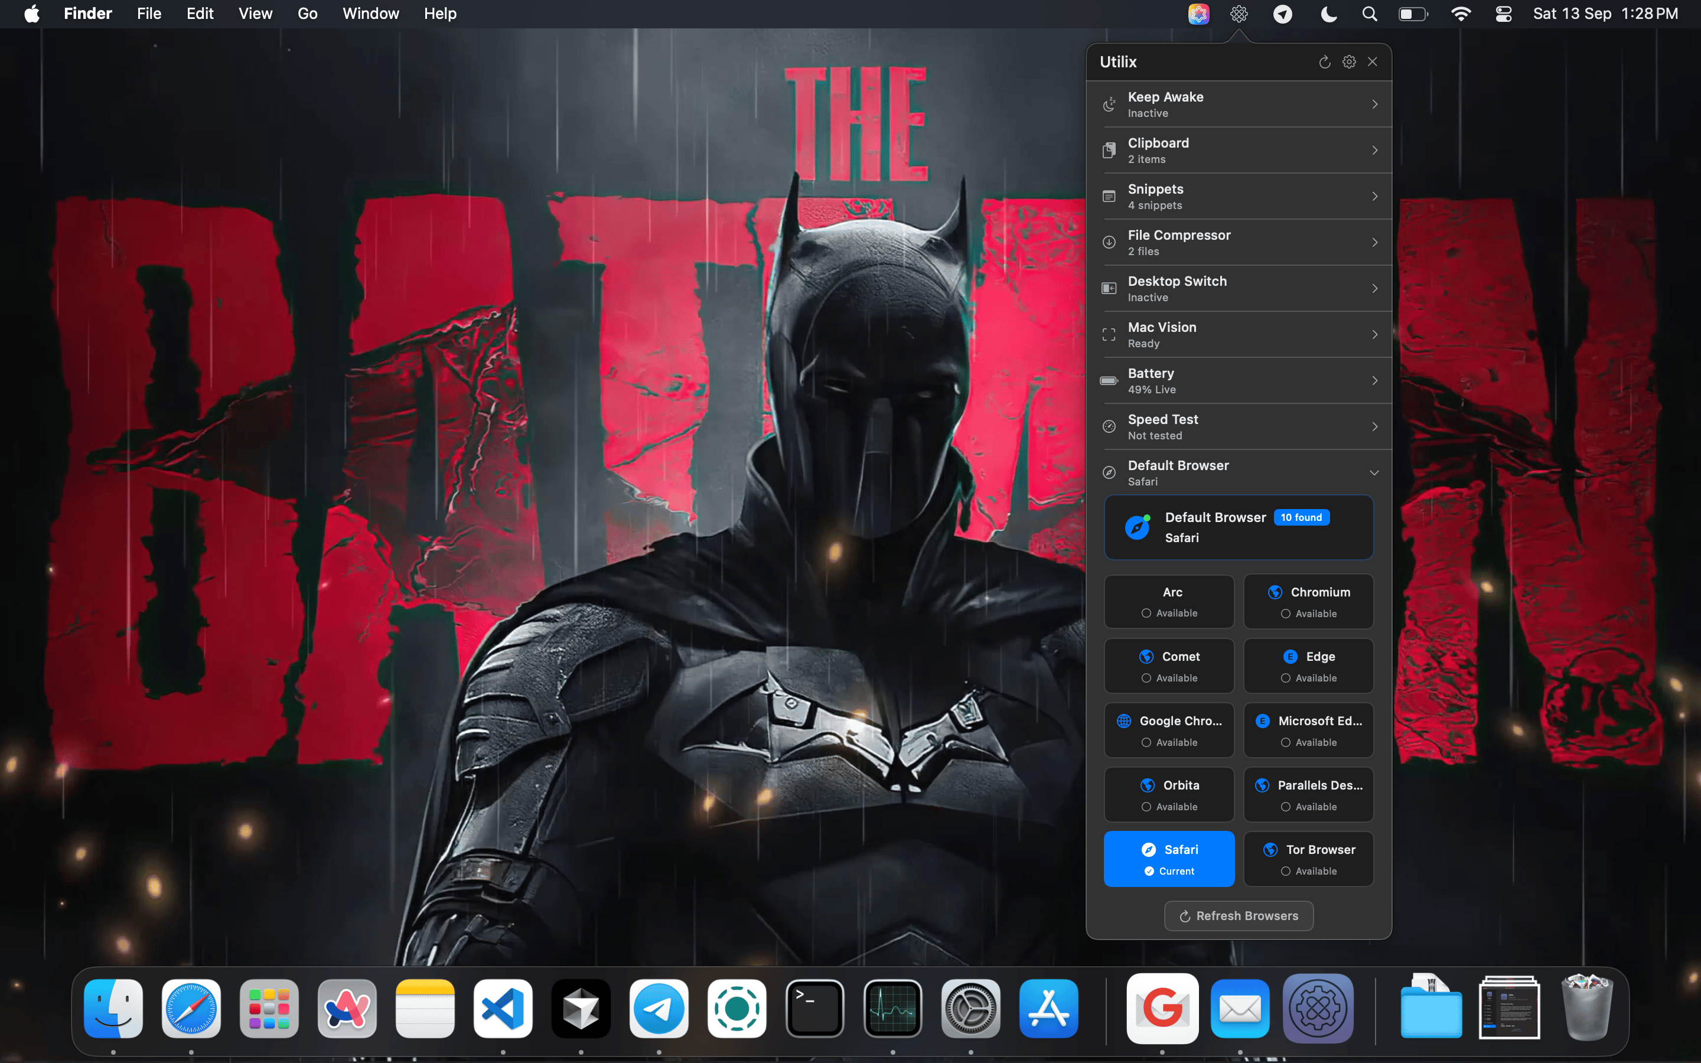This screenshot has width=1701, height=1063.
Task: Collapse the Default Browser section
Action: tap(1374, 472)
